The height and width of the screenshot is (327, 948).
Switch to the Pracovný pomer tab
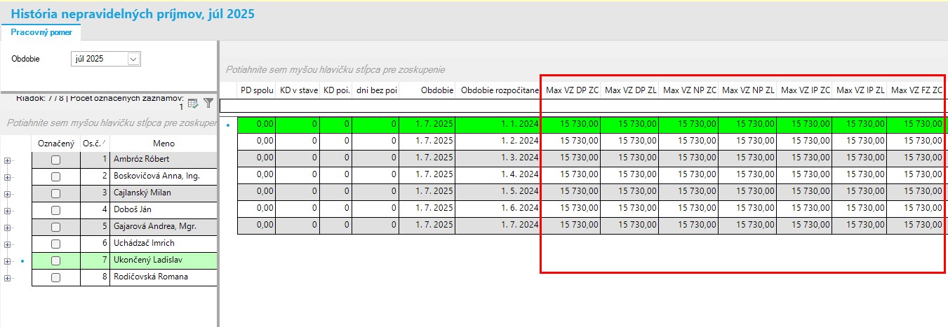(41, 32)
